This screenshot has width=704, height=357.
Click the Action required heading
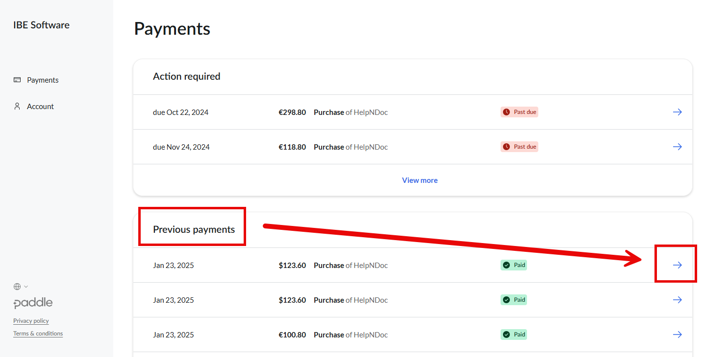coord(187,76)
